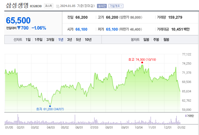The width and height of the screenshot is (199, 135).
Task: Click the 저가 value 65,100
Action: coord(112,29)
